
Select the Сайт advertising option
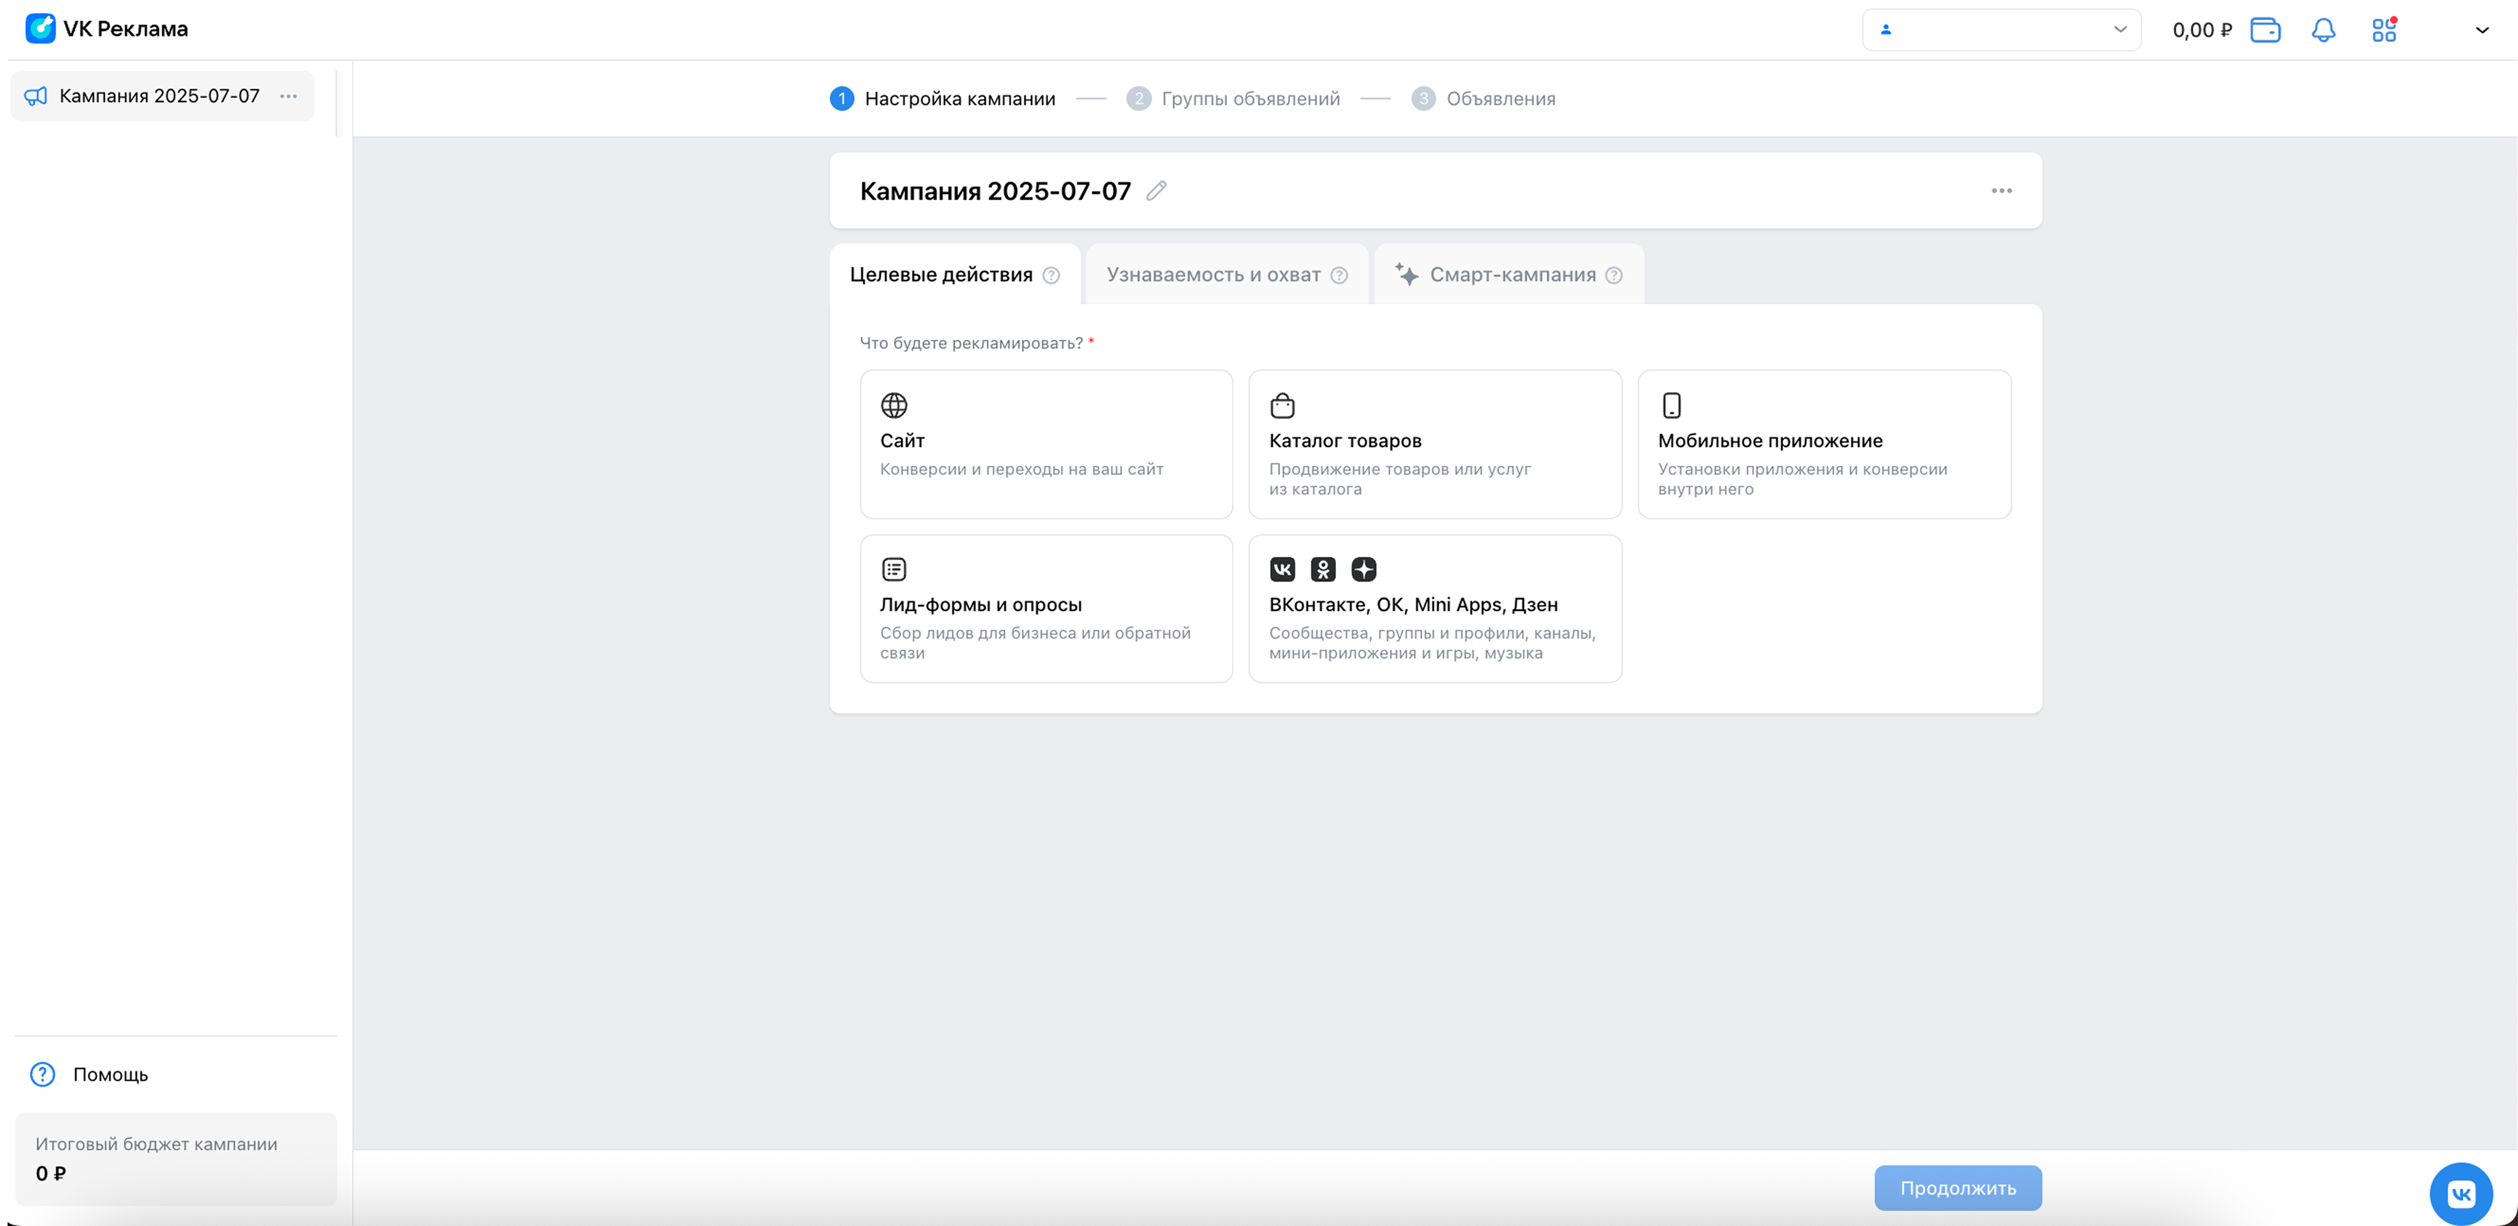pyautogui.click(x=1046, y=444)
